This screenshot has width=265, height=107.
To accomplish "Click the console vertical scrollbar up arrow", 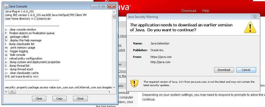I will pos(114,12).
